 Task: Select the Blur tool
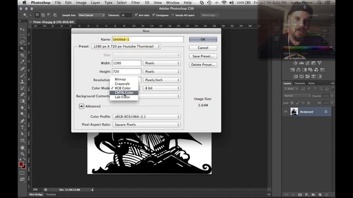pyautogui.click(x=22, y=108)
